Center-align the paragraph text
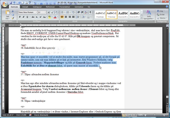Viewport: 170px width, 118px height. click(x=66, y=17)
